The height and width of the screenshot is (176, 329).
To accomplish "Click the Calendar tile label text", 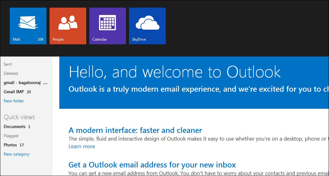I will [x=100, y=39].
